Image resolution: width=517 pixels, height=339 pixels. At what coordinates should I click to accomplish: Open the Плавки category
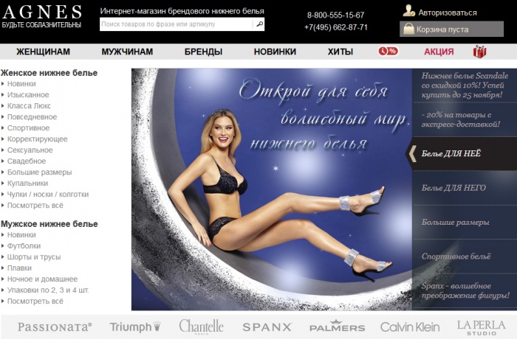pyautogui.click(x=19, y=268)
